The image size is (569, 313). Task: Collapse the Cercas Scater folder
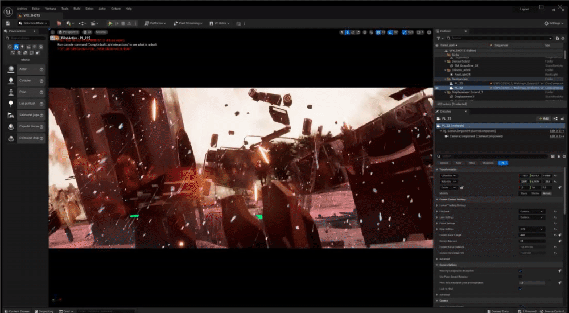tap(446, 61)
